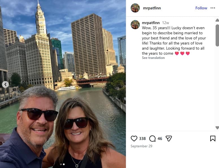Select the first carousel dot indicator
The height and width of the screenshot is (168, 219).
[x=61, y=164]
